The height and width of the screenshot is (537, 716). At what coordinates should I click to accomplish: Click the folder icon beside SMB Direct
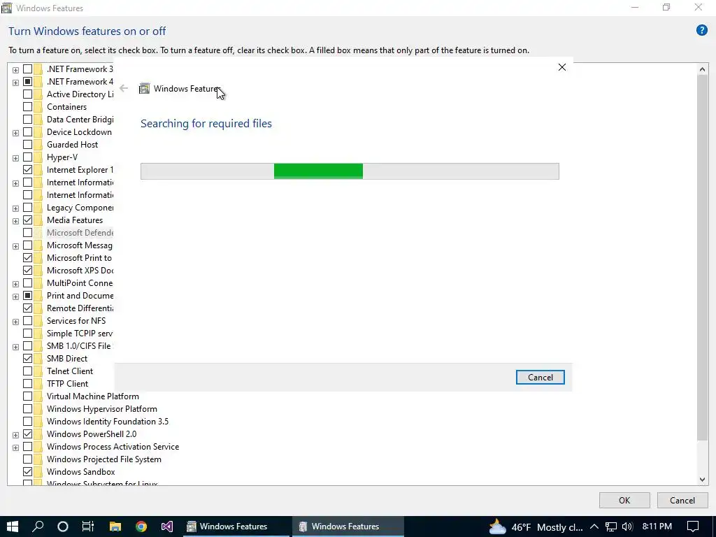(38, 359)
